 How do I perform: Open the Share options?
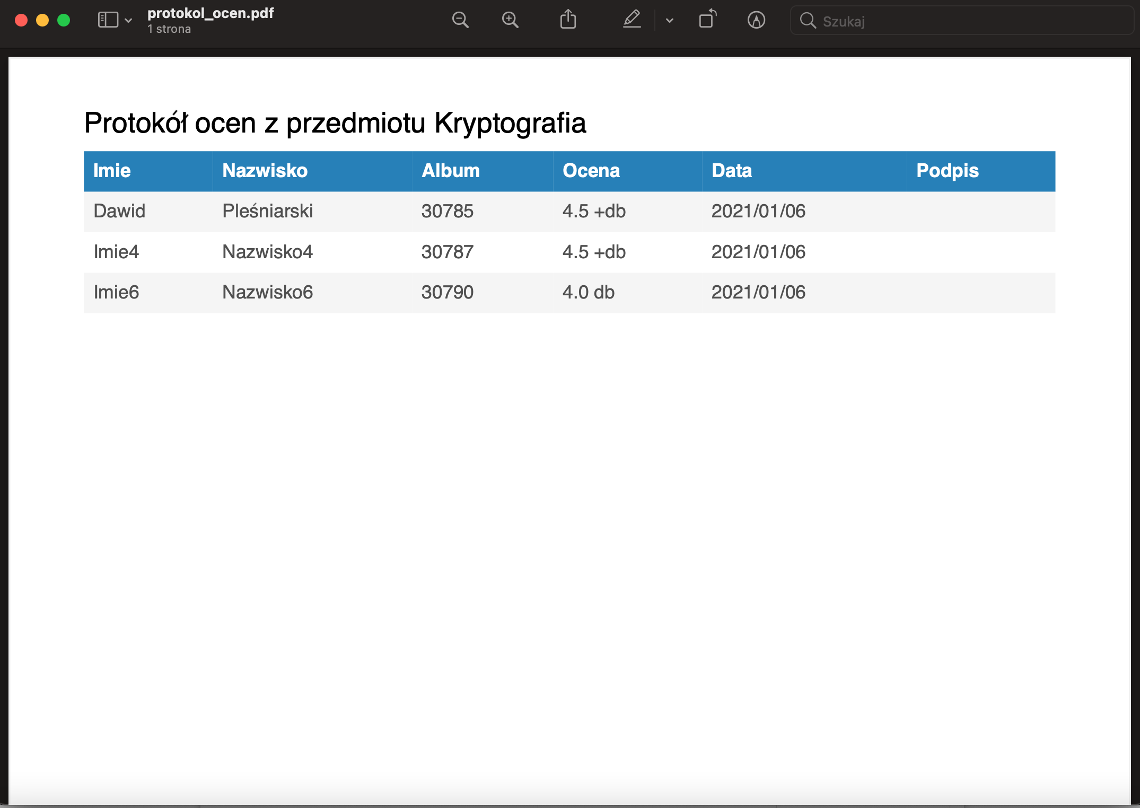568,20
